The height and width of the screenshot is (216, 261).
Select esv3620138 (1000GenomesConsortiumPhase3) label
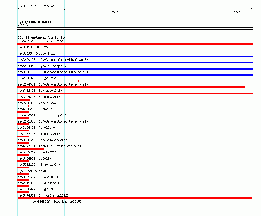point(53,60)
